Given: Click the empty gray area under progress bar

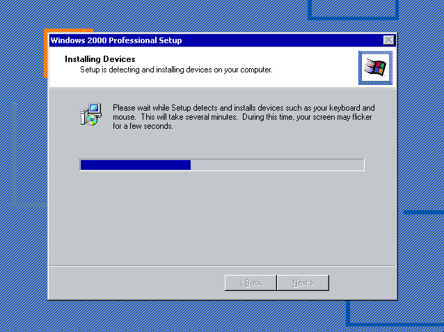Looking at the screenshot, I should (222, 218).
